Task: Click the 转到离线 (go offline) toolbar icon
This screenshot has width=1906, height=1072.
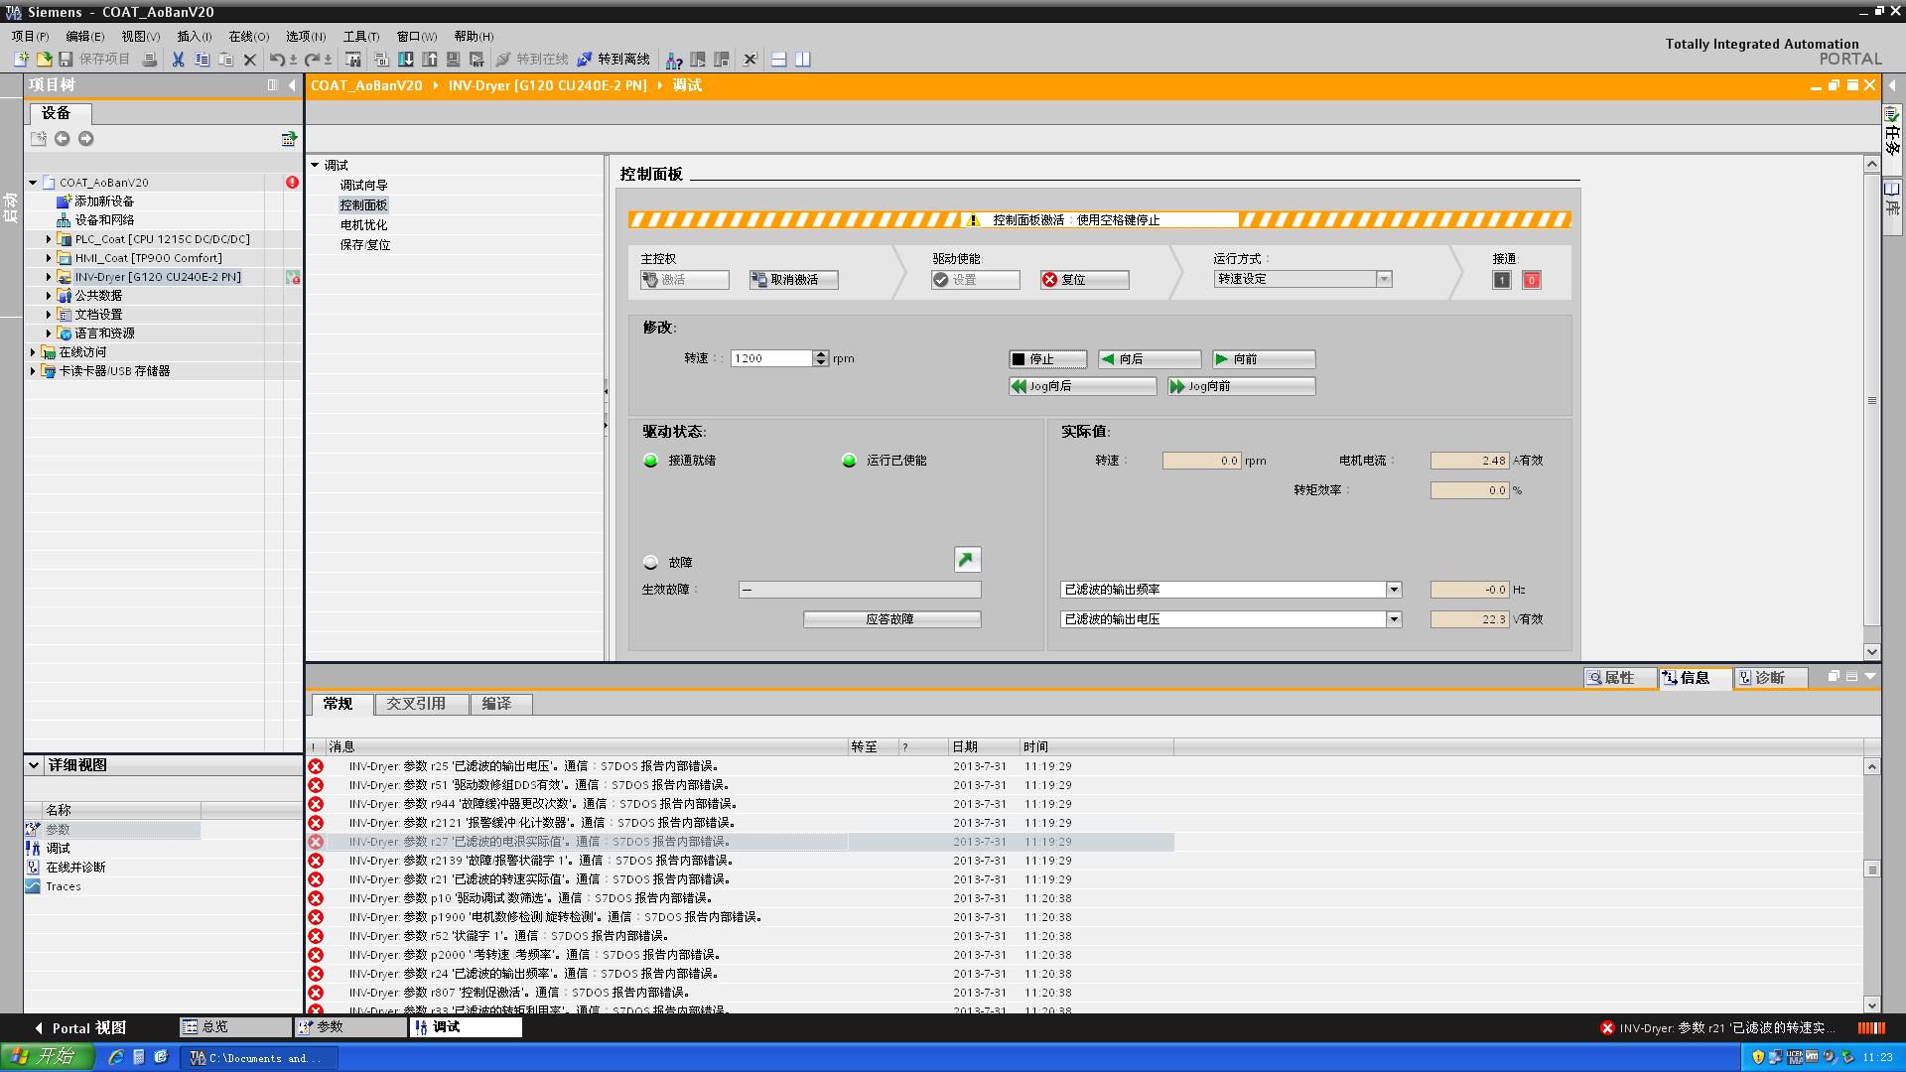Action: (x=585, y=60)
